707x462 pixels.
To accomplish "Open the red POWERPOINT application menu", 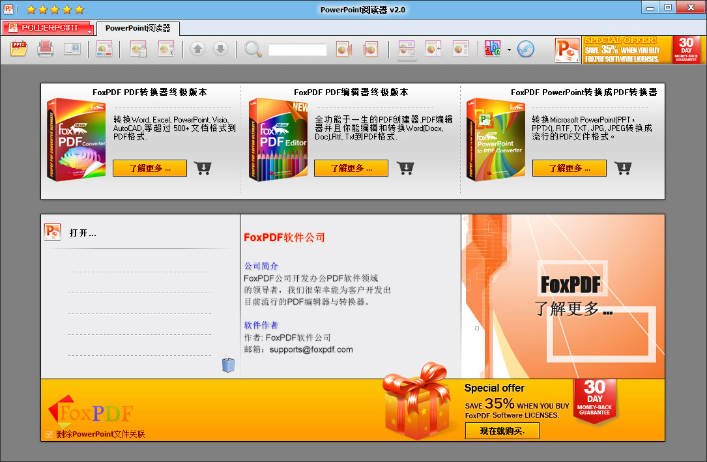I will (x=48, y=27).
